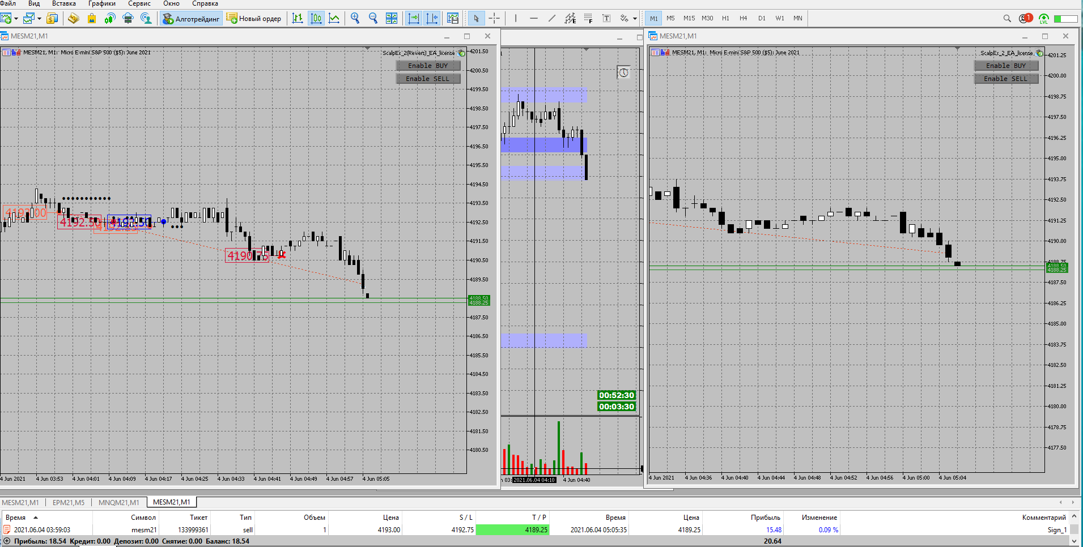Screen dimensions: 1083x547
Task: Expand the plus icon beside Прибыль summary
Action: 7,541
